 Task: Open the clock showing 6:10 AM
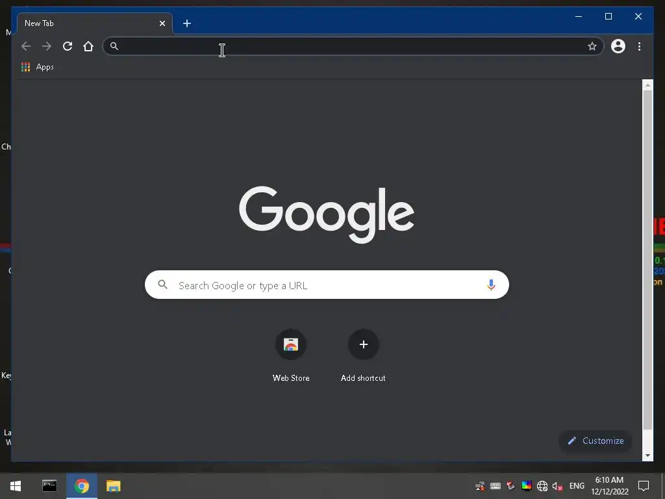pyautogui.click(x=609, y=486)
